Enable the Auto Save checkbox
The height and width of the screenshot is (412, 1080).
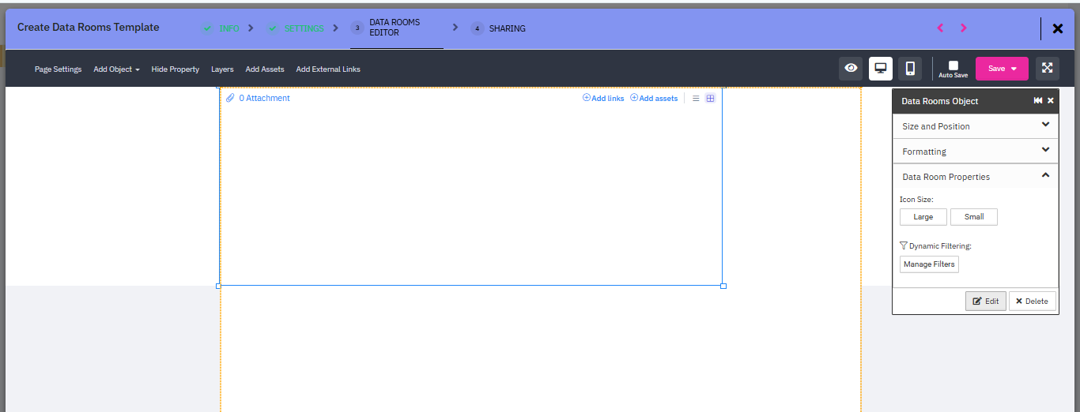click(953, 66)
